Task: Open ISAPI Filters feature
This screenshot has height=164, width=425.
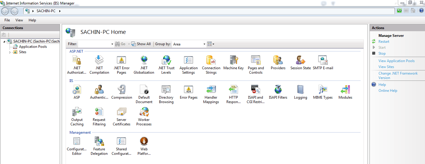Action: pyautogui.click(x=278, y=92)
